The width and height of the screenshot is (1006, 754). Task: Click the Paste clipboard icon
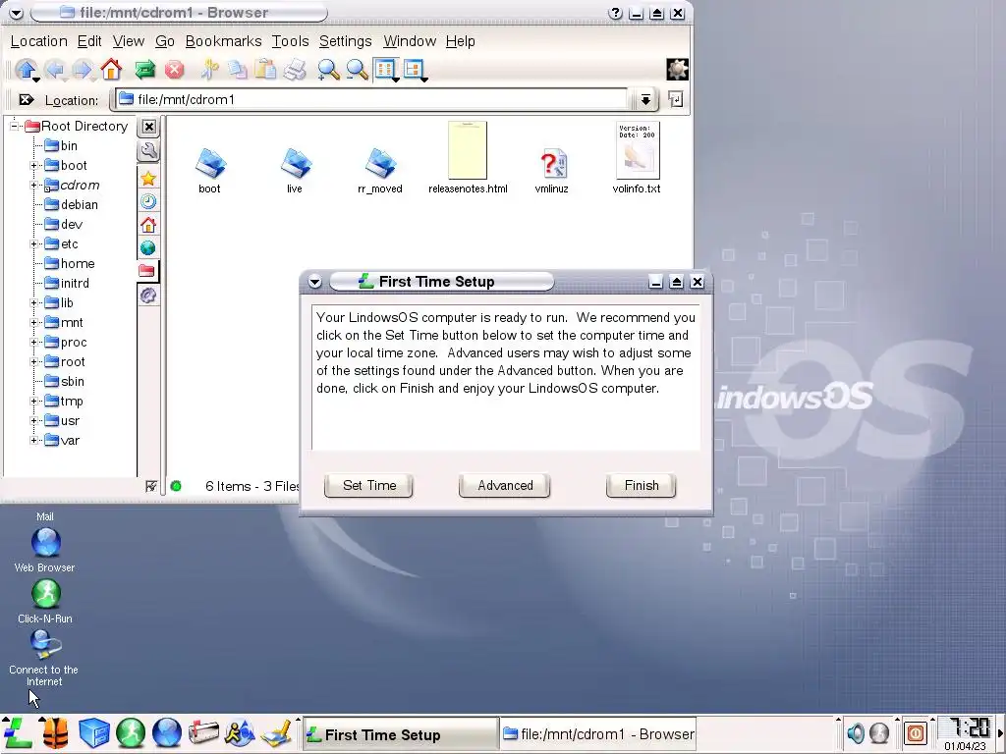click(265, 70)
